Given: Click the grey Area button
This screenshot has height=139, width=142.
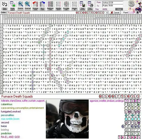Looking at the screenshot, I should click(119, 9).
